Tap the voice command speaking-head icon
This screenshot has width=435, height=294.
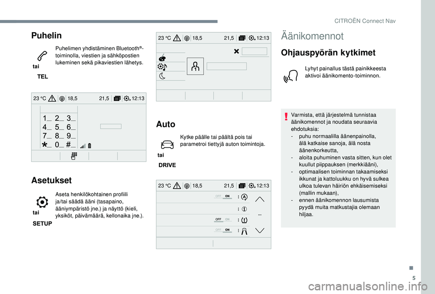click(291, 76)
